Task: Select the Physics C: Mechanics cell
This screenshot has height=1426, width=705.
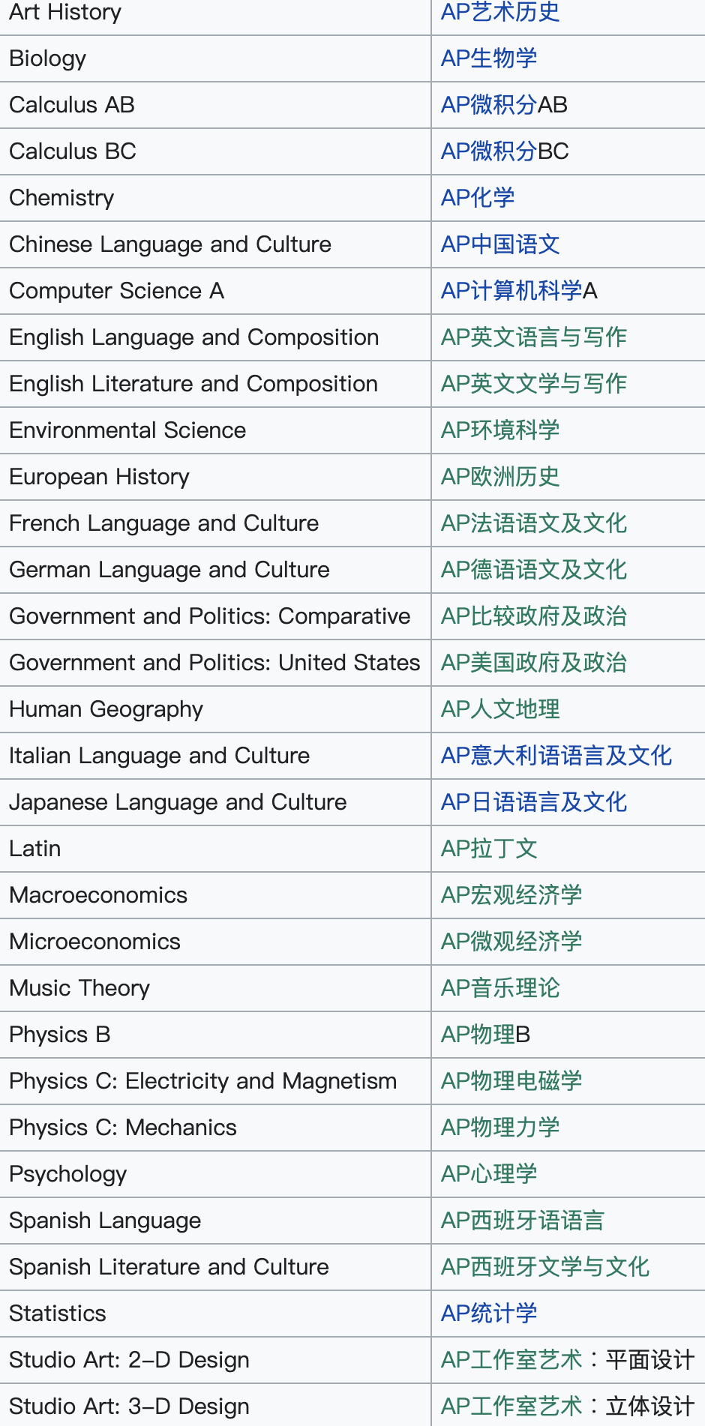Action: [215, 1128]
